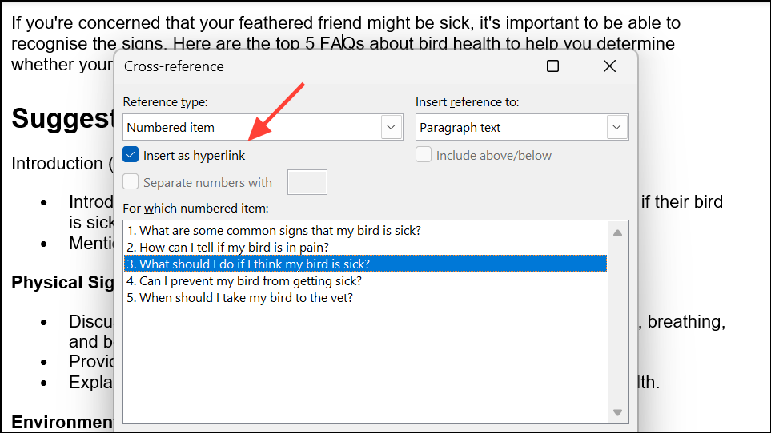This screenshot has width=771, height=433.
Task: Click the numbered item list scrollbar track
Action: click(617, 320)
